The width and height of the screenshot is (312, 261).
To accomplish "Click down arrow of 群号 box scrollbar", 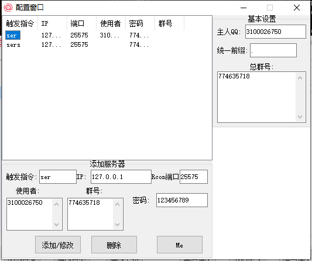I will [118, 225].
